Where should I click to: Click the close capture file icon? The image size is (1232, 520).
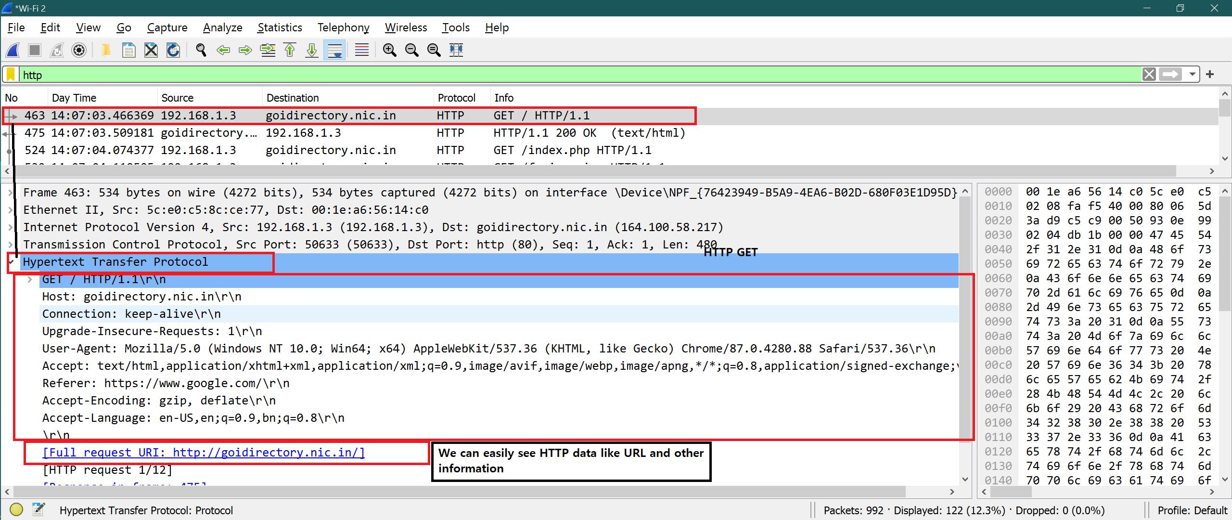click(x=151, y=50)
